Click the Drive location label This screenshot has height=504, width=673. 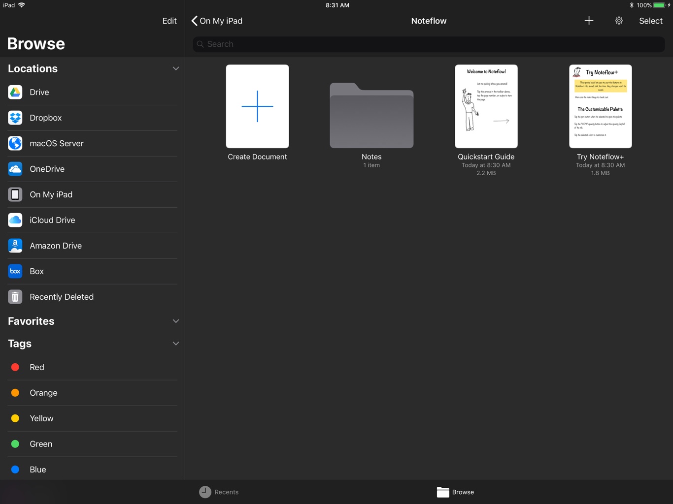coord(39,92)
